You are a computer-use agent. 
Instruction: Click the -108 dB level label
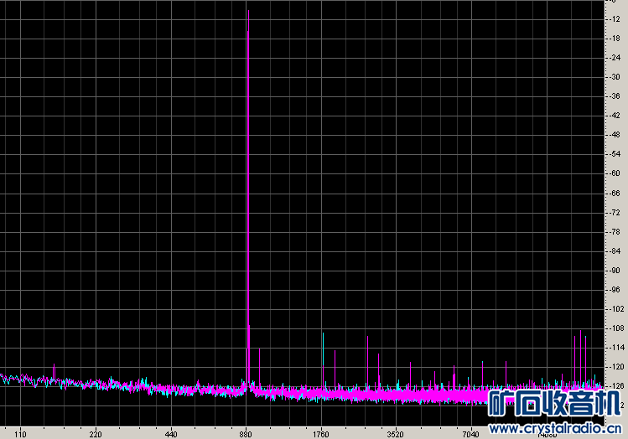pos(617,328)
